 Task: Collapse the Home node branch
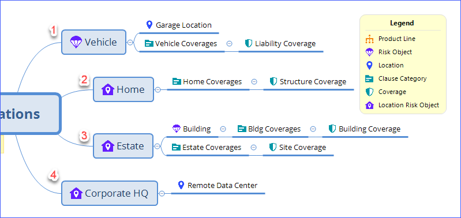(158, 89)
